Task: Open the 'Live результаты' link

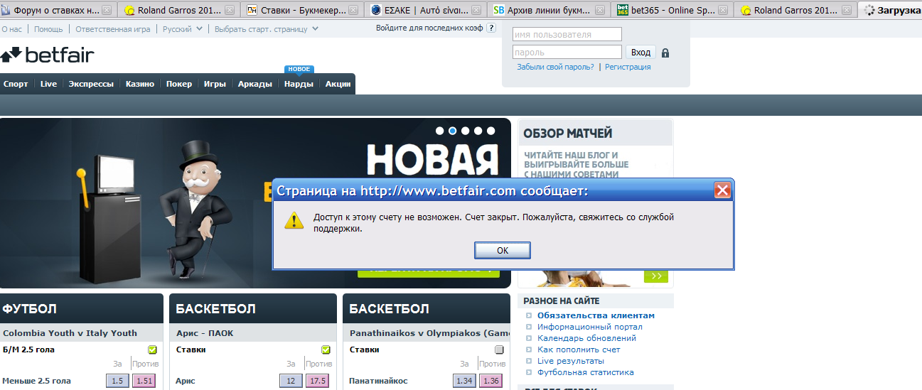Action: 570,361
